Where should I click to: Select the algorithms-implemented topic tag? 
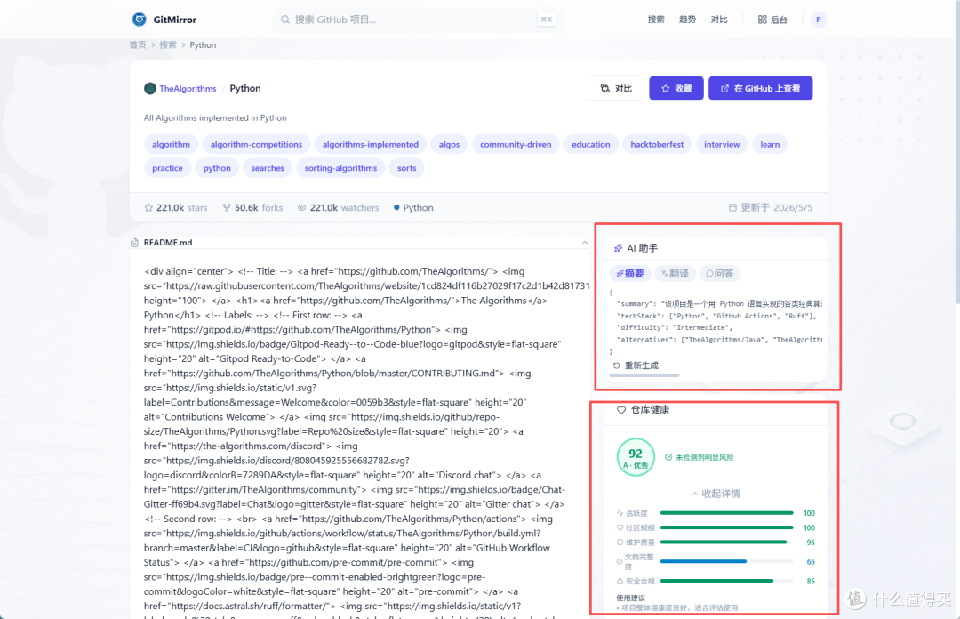371,145
